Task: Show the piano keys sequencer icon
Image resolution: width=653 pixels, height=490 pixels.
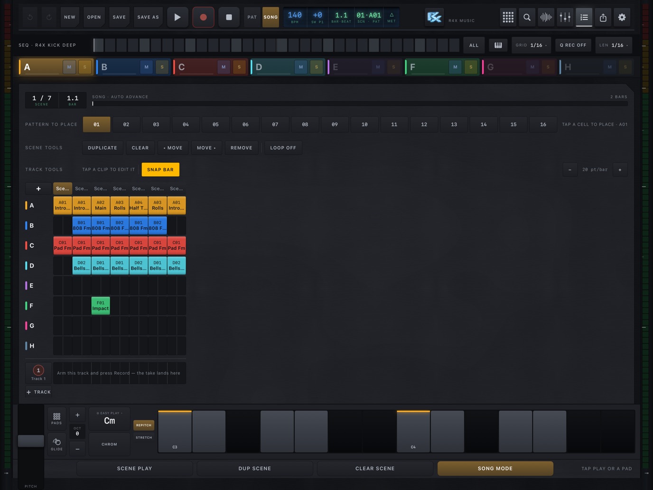Action: [498, 45]
